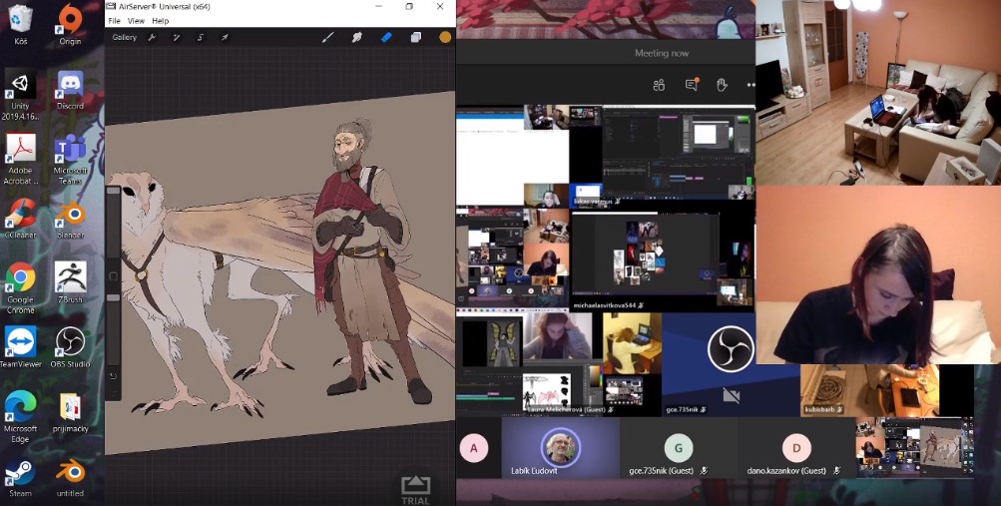Image resolution: width=1001 pixels, height=506 pixels.
Task: Open the File menu in AirServer
Action: coord(114,21)
